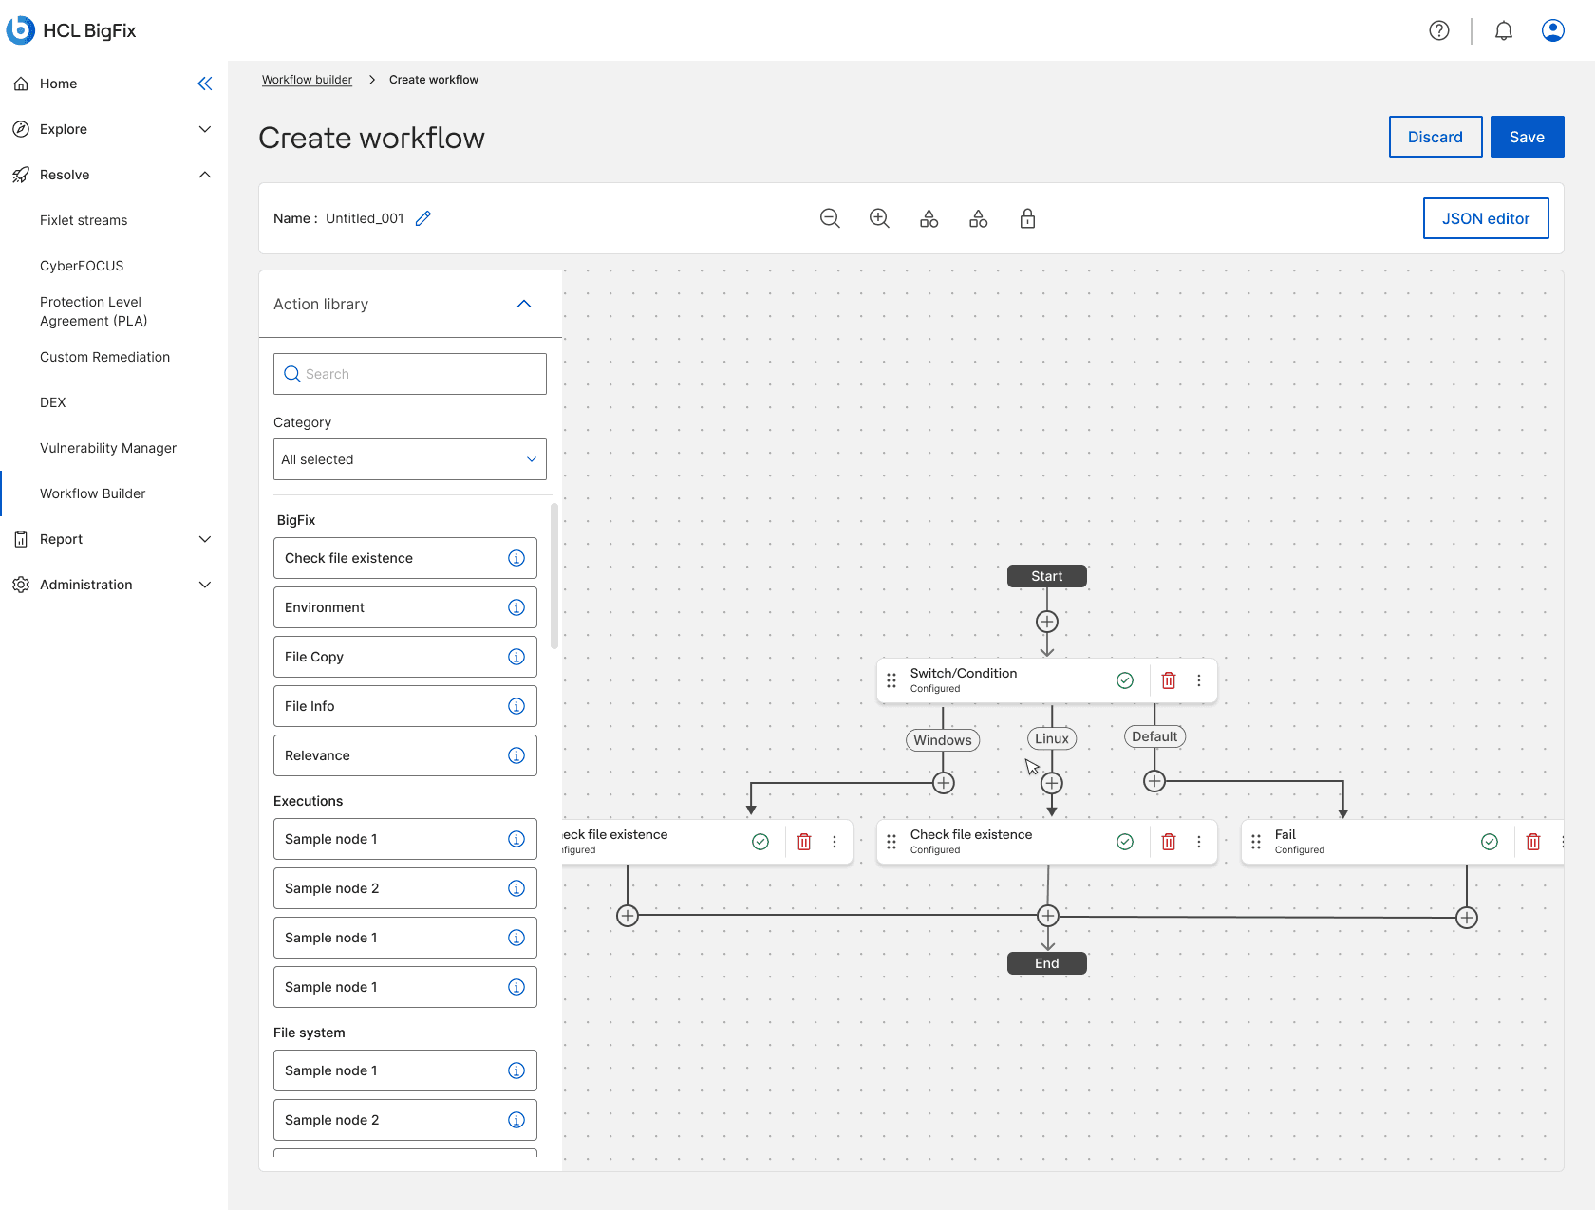1595x1210 pixels.
Task: Open the Category dropdown
Action: click(410, 459)
